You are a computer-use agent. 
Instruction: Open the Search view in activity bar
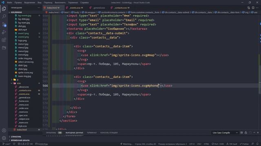tap(4, 16)
